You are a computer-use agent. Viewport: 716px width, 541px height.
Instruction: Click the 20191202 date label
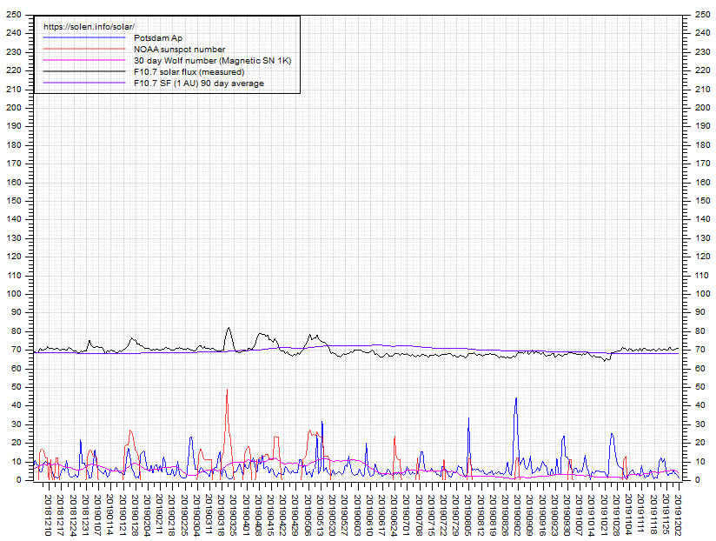coord(679,515)
